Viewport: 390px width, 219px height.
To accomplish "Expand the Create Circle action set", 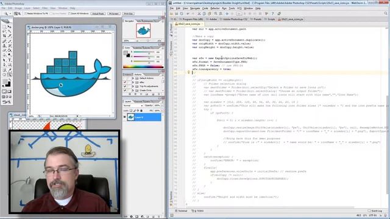I will (133, 90).
